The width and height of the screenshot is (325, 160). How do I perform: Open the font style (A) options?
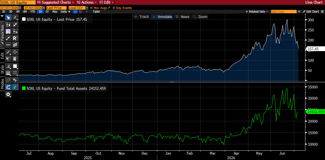pyautogui.click(x=8, y=66)
